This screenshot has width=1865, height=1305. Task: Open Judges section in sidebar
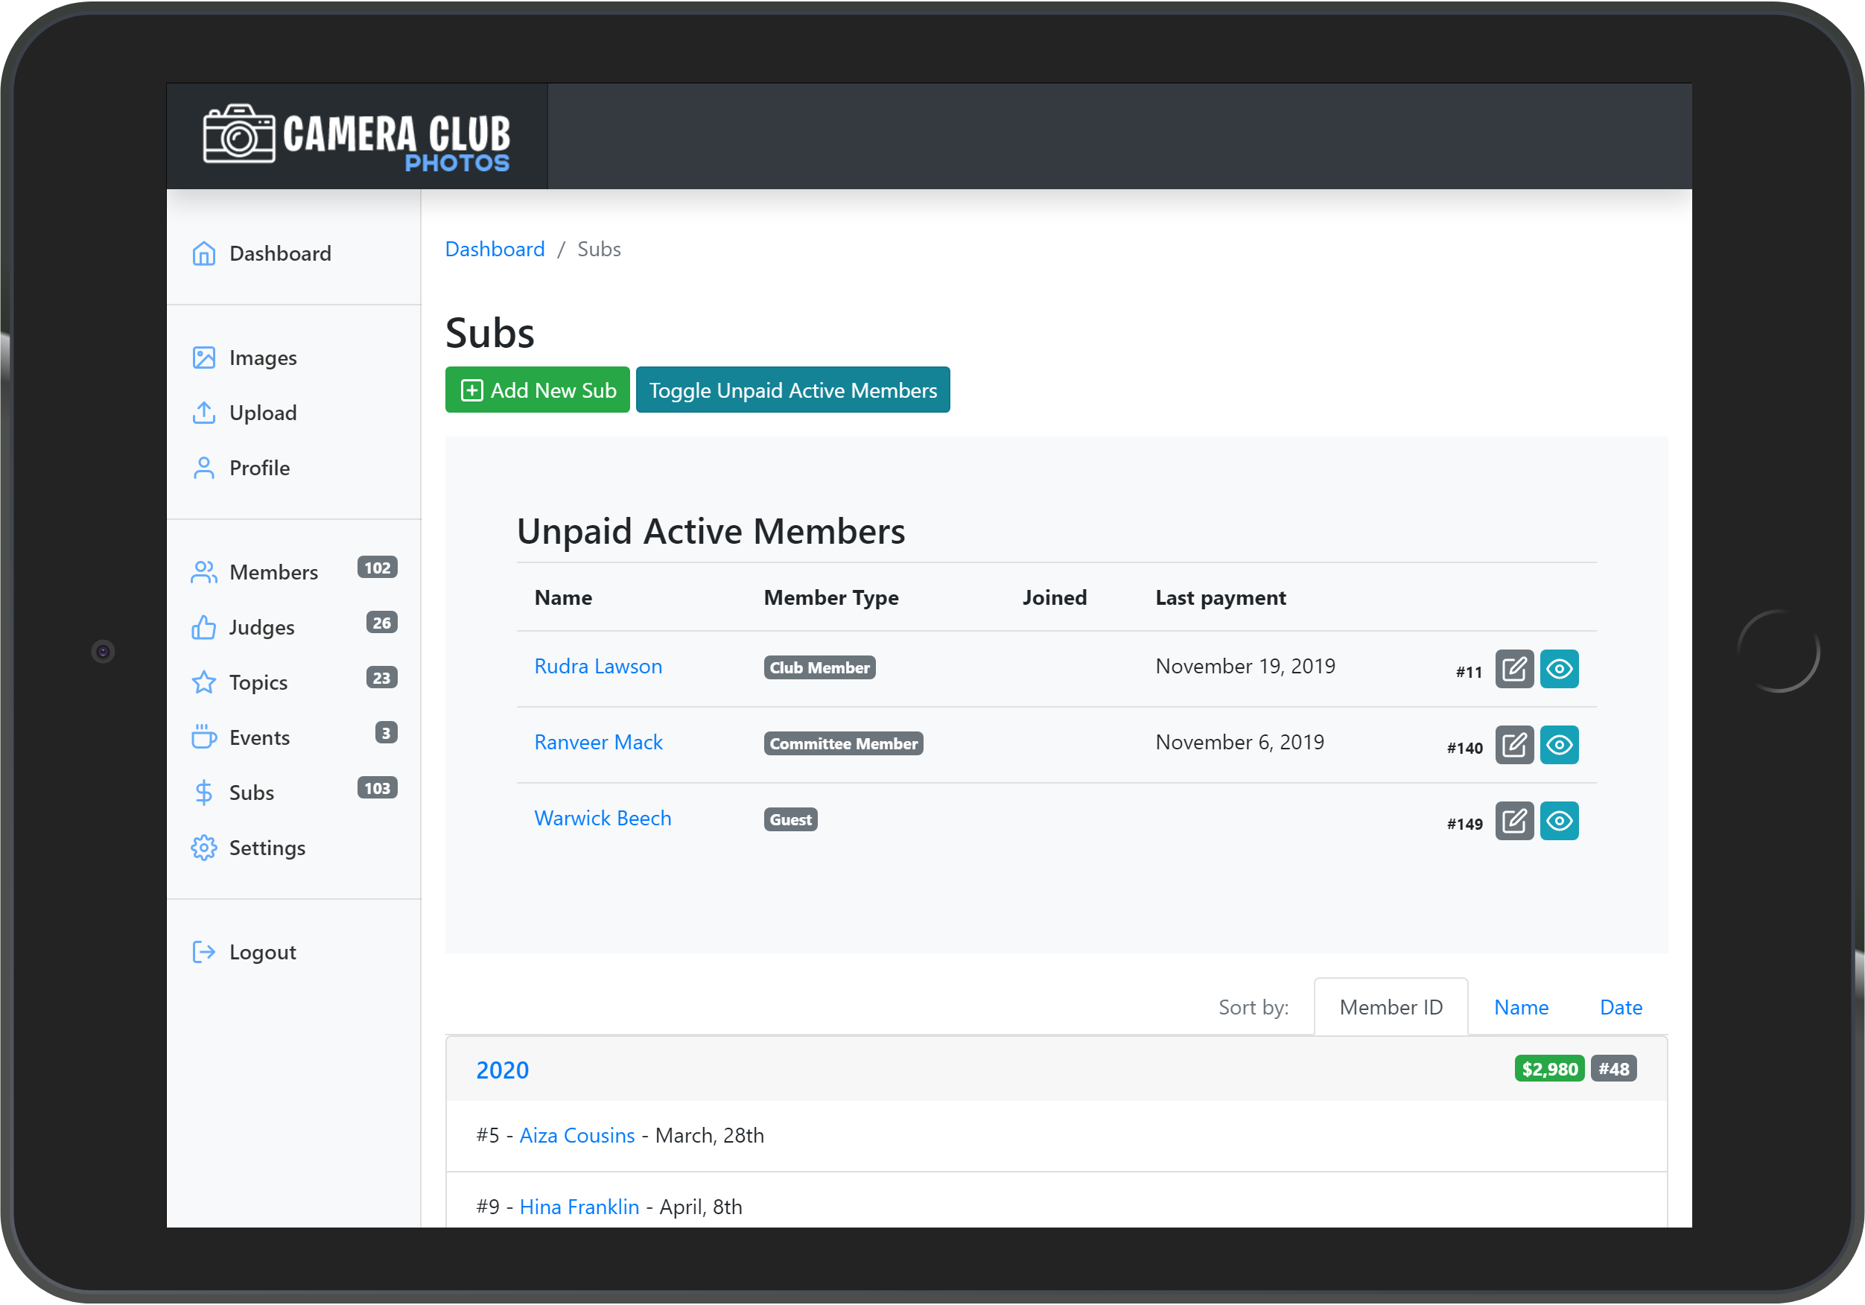[x=261, y=627]
